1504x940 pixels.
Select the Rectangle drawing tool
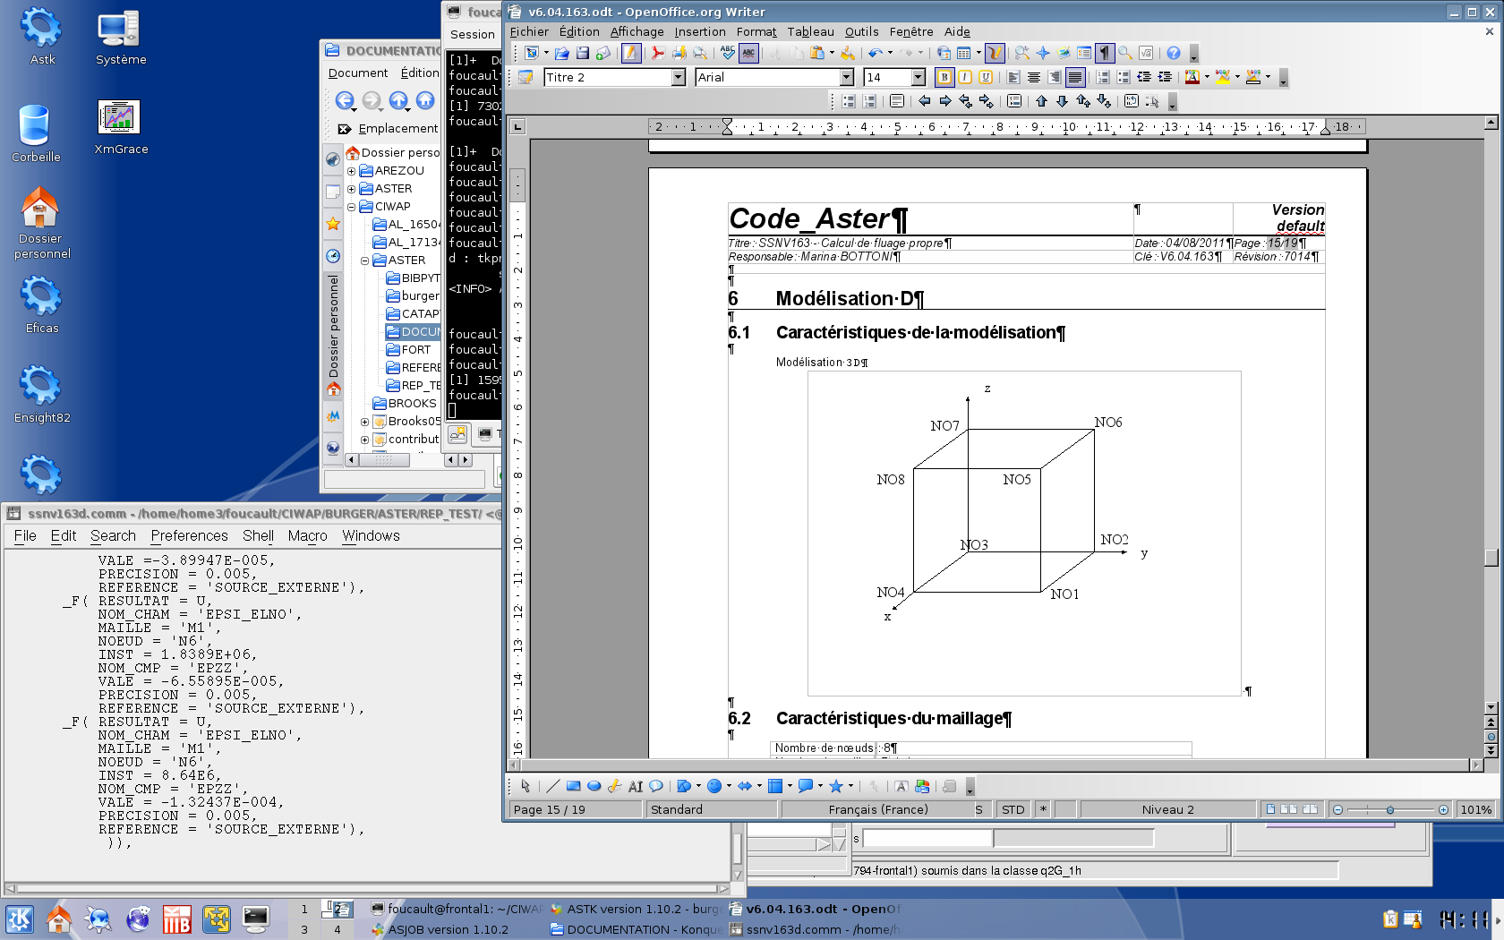tap(573, 787)
